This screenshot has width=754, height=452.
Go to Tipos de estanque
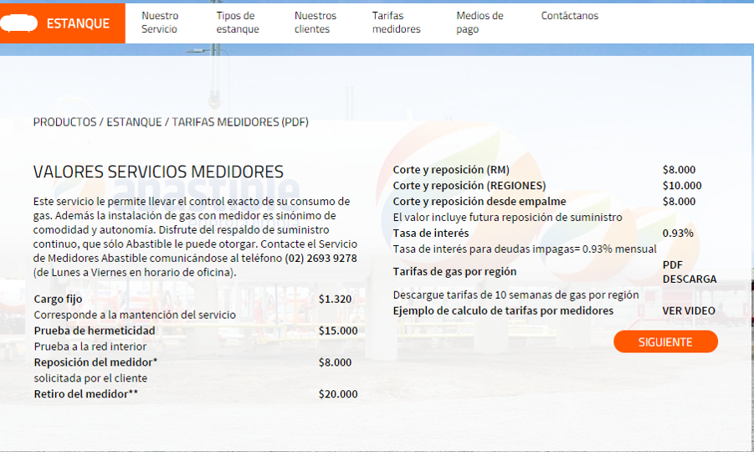point(238,22)
